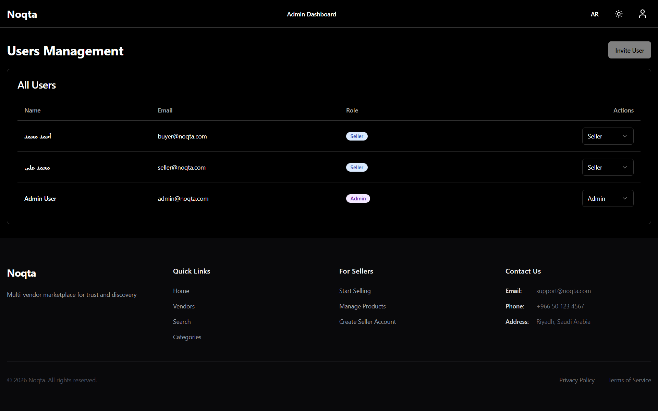This screenshot has height=411, width=658.
Task: Click the All Users heading
Action: coord(37,85)
